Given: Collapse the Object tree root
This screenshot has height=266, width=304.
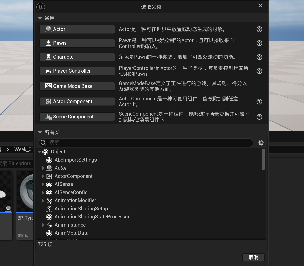Looking at the screenshot, I should click(x=39, y=152).
